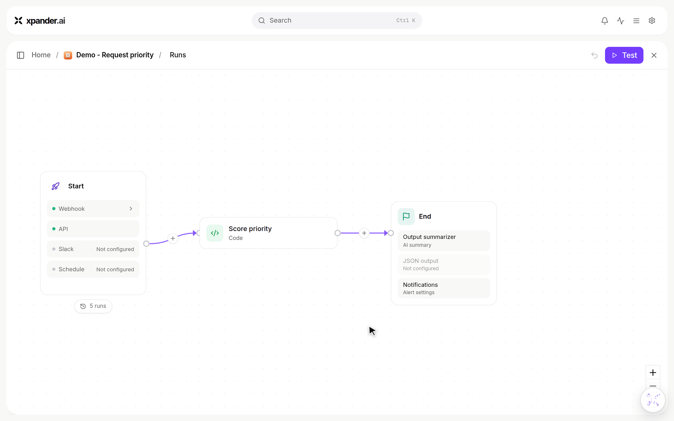
Task: Open Notifications alert settings
Action: pos(444,288)
